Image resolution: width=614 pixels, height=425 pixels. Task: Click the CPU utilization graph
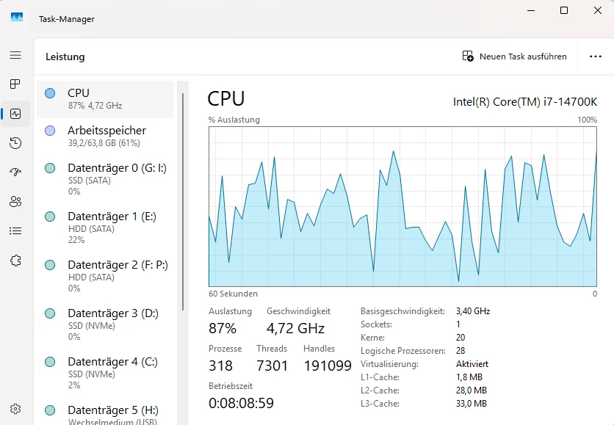tap(402, 206)
